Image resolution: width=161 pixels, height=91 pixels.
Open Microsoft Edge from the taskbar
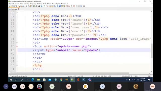pyautogui.click(x=33, y=80)
